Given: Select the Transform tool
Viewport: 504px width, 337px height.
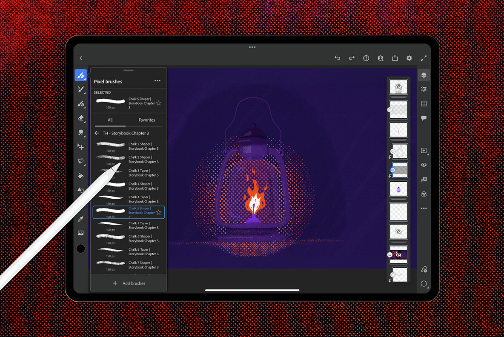Looking at the screenshot, I should tap(81, 147).
